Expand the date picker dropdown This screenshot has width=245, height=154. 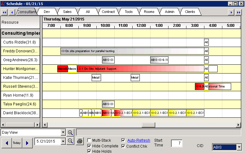(63, 141)
